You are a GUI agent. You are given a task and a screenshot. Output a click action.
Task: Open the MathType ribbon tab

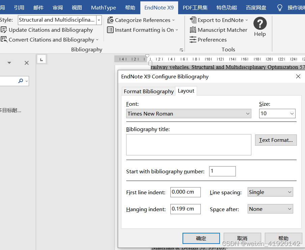pos(104,7)
